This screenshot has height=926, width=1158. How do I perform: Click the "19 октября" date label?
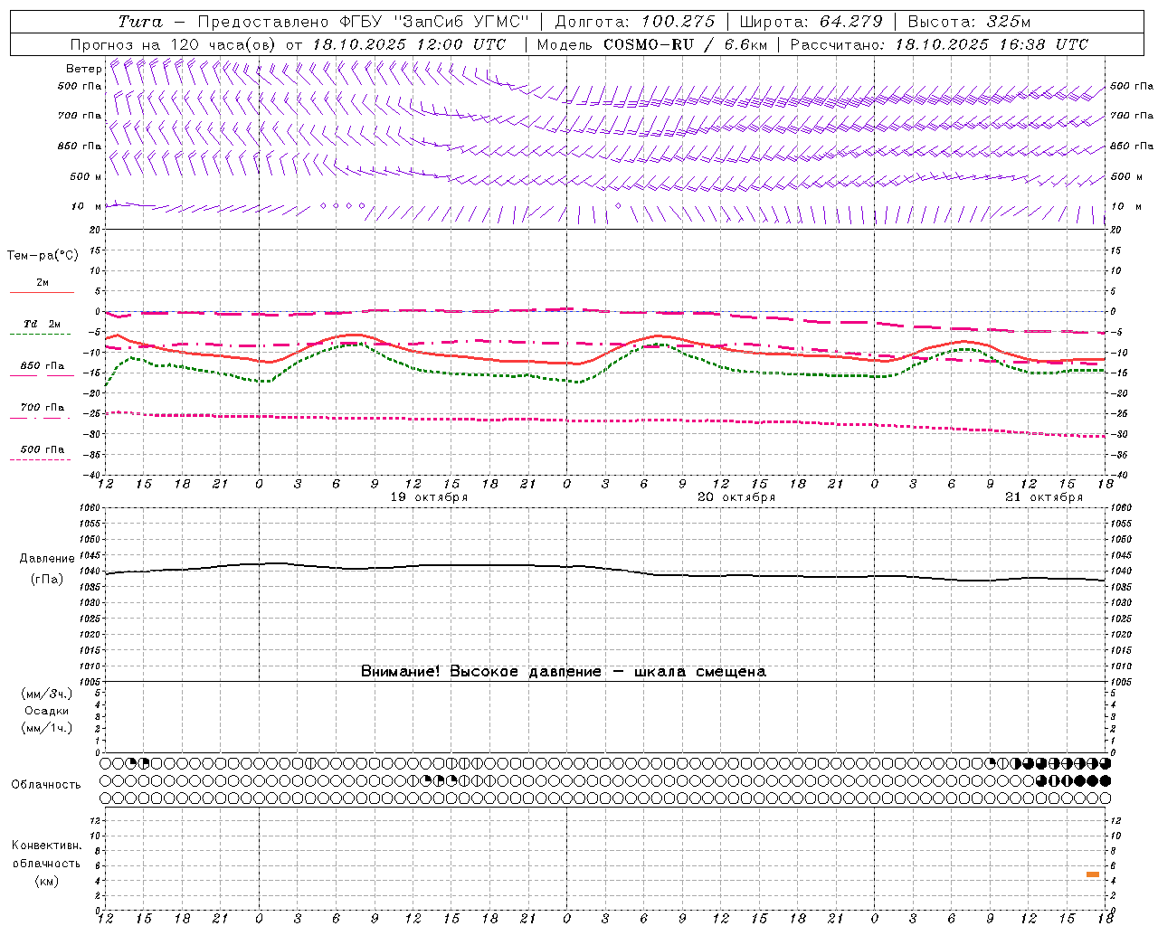[429, 497]
